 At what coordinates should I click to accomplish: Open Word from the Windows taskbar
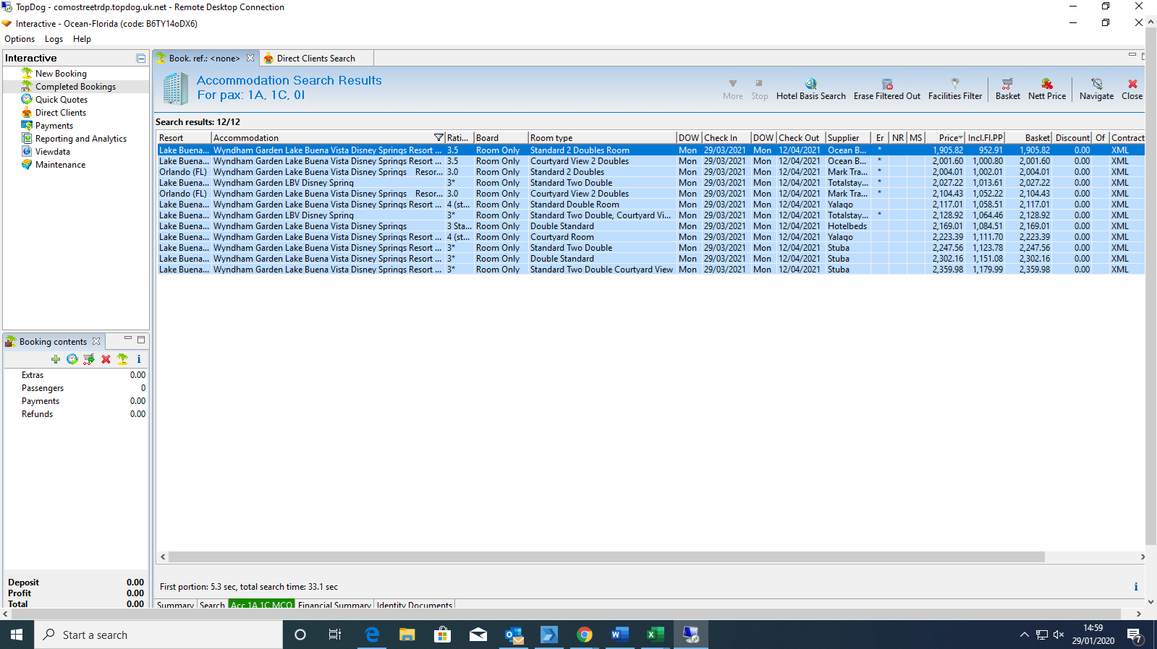pyautogui.click(x=619, y=635)
